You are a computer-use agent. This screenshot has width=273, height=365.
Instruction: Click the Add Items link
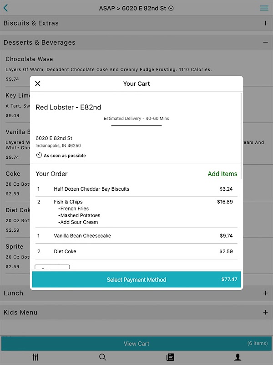coord(222,174)
